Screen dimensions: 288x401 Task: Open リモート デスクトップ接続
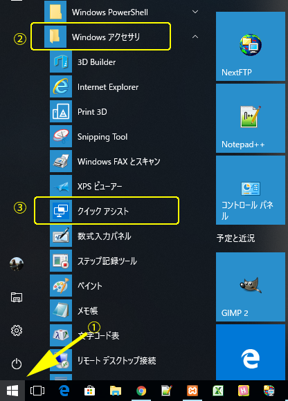(102, 360)
